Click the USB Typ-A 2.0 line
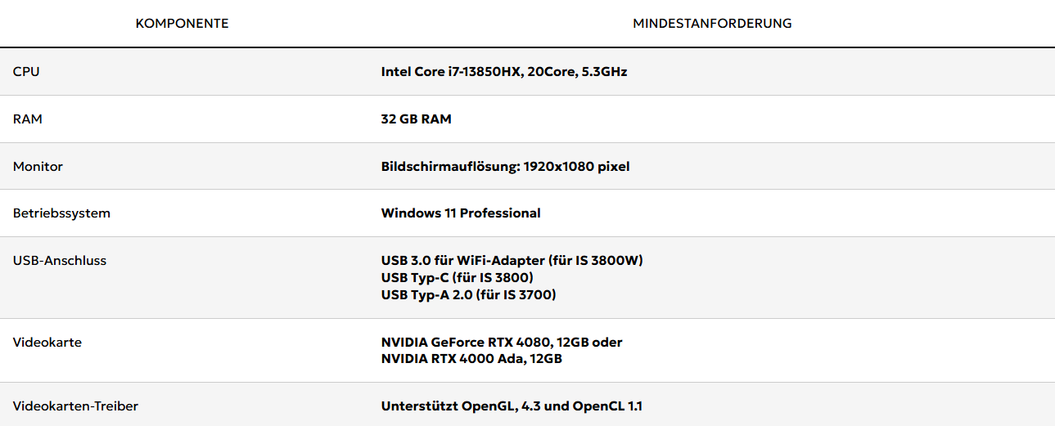Image resolution: width=1055 pixels, height=426 pixels. (x=468, y=295)
